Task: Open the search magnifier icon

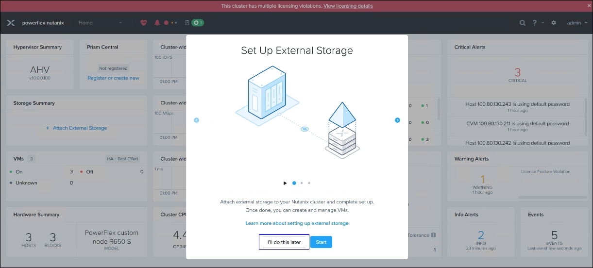Action: 522,23
